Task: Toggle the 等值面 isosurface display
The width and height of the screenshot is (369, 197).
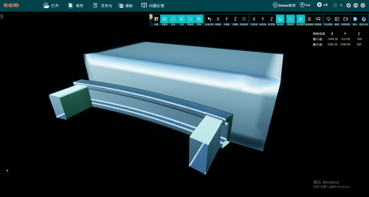Action: click(x=190, y=20)
